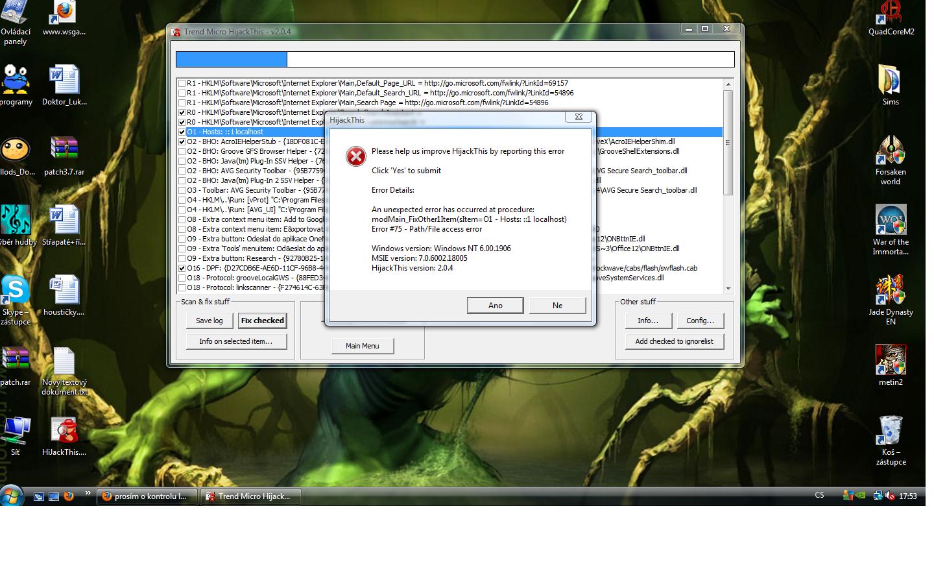Select the programy desktop icon
The image size is (934, 584).
16,86
